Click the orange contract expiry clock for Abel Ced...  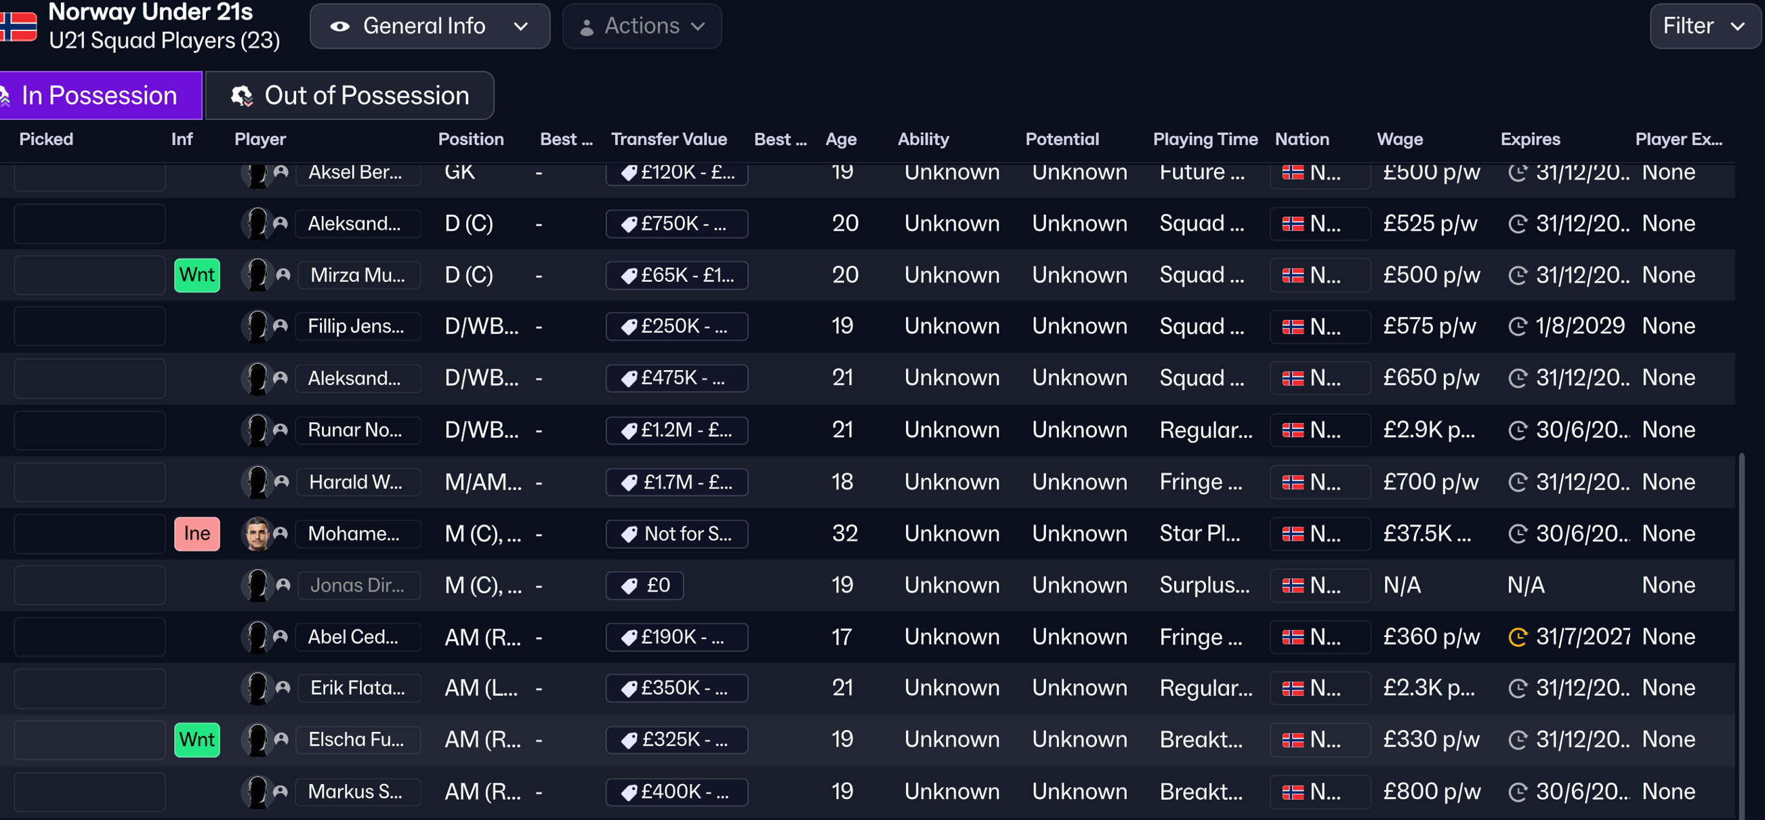[1518, 637]
